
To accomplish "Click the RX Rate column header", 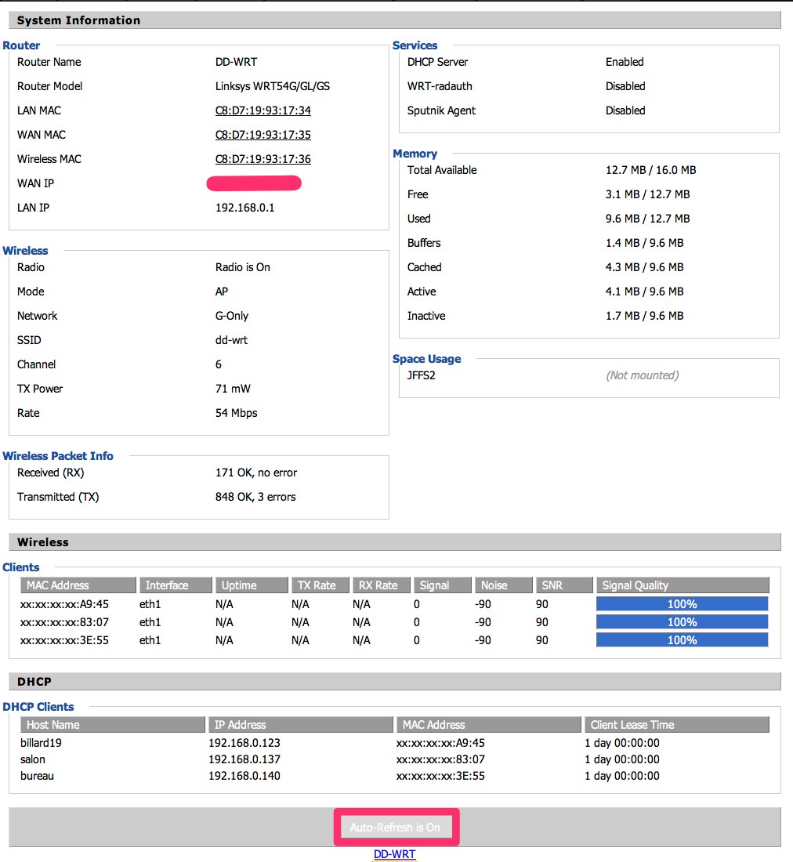I will pos(382,585).
